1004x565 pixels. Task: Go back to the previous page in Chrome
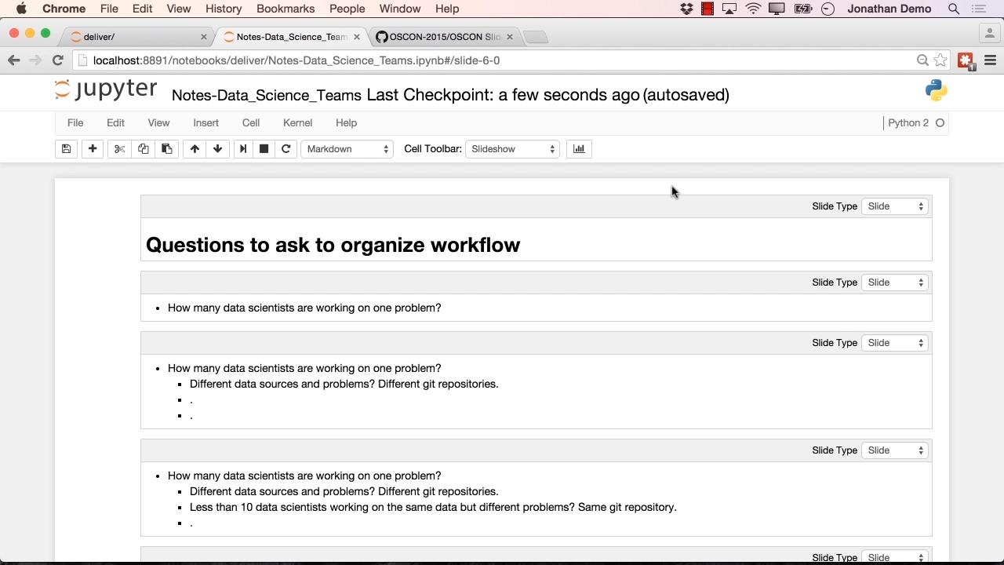pyautogui.click(x=13, y=60)
